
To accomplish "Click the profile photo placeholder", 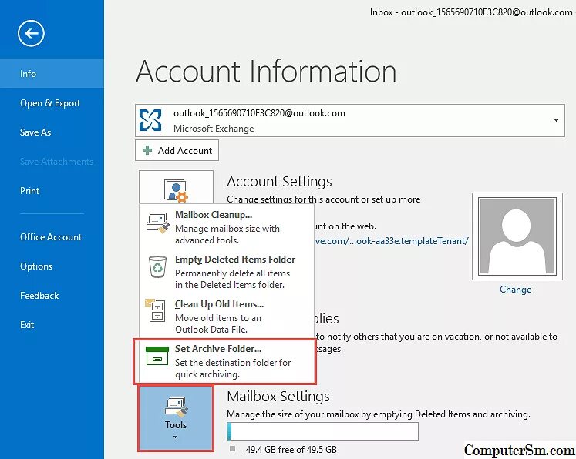I will [x=517, y=236].
